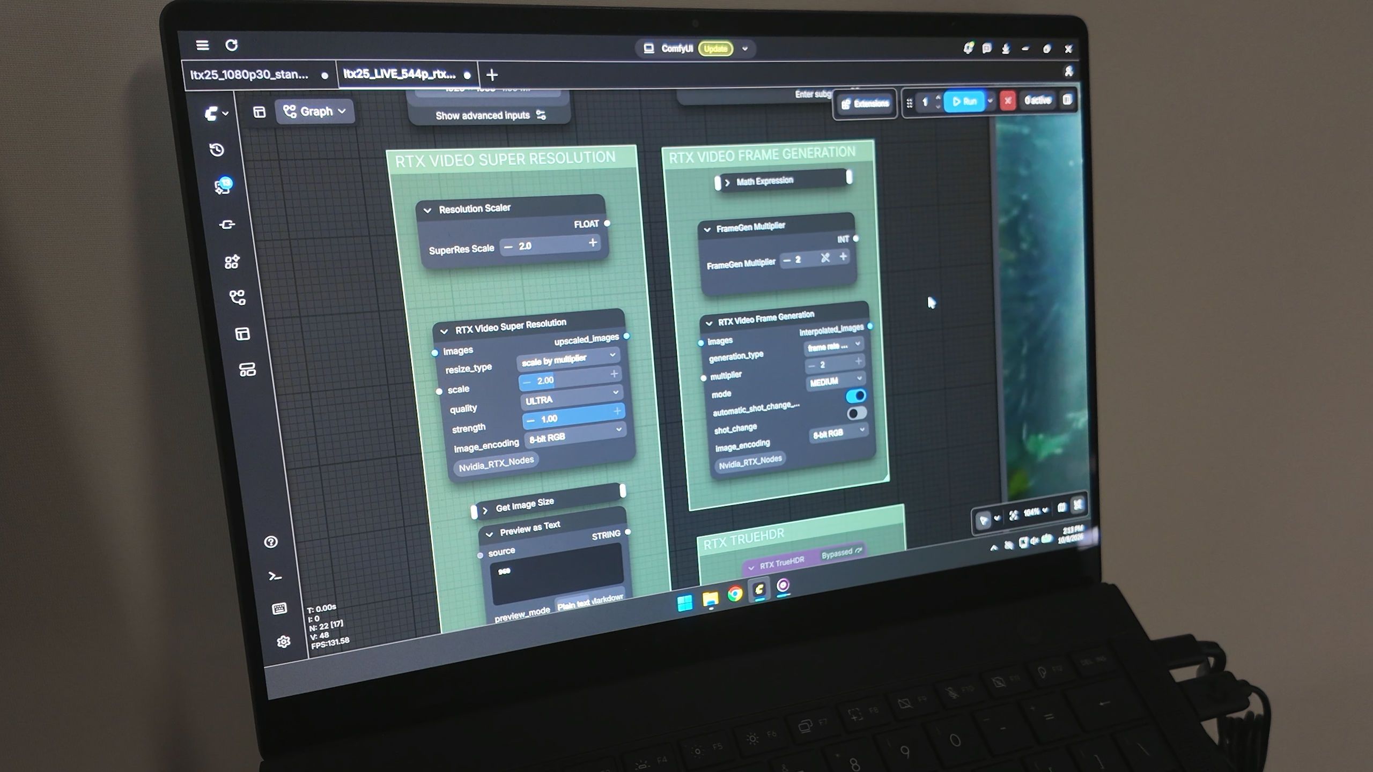
Task: Switch to the ltx25_1080p30_stan... tab
Action: tap(259, 75)
